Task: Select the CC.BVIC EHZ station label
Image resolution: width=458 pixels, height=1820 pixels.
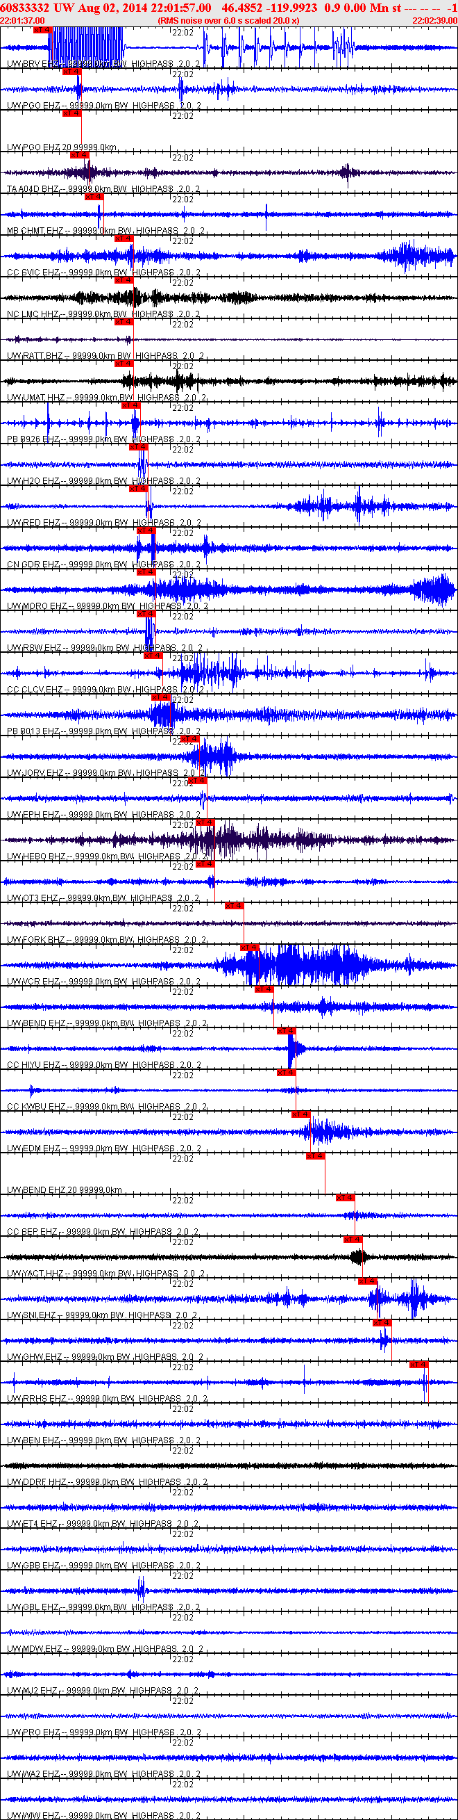Action: (103, 272)
